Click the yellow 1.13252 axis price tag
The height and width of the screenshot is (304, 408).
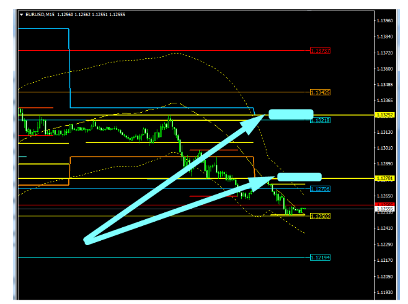pos(384,115)
